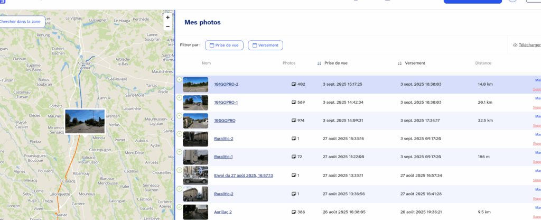
Task: Click the photo count icon for Aurillac 2
Action: [x=294, y=212]
